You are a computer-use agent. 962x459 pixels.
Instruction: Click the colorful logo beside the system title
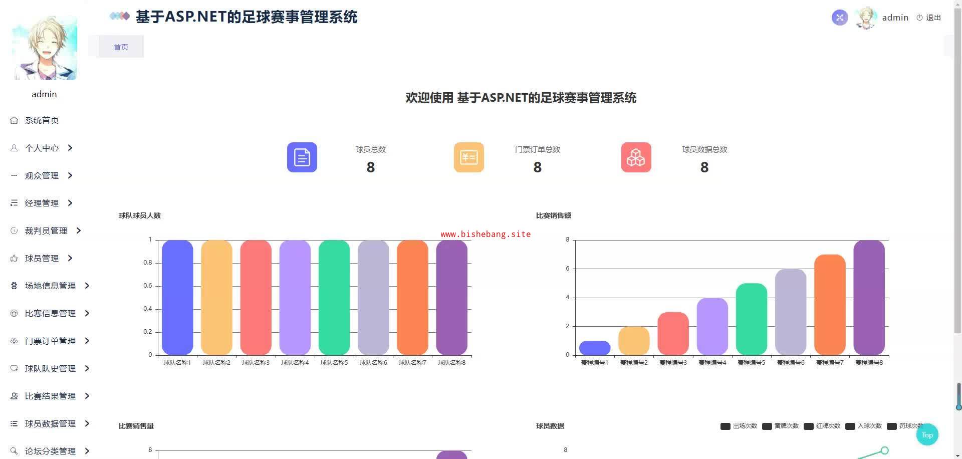click(120, 17)
